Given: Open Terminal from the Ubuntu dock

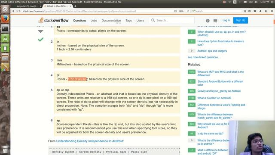Looking at the screenshot, I should 5,28.
